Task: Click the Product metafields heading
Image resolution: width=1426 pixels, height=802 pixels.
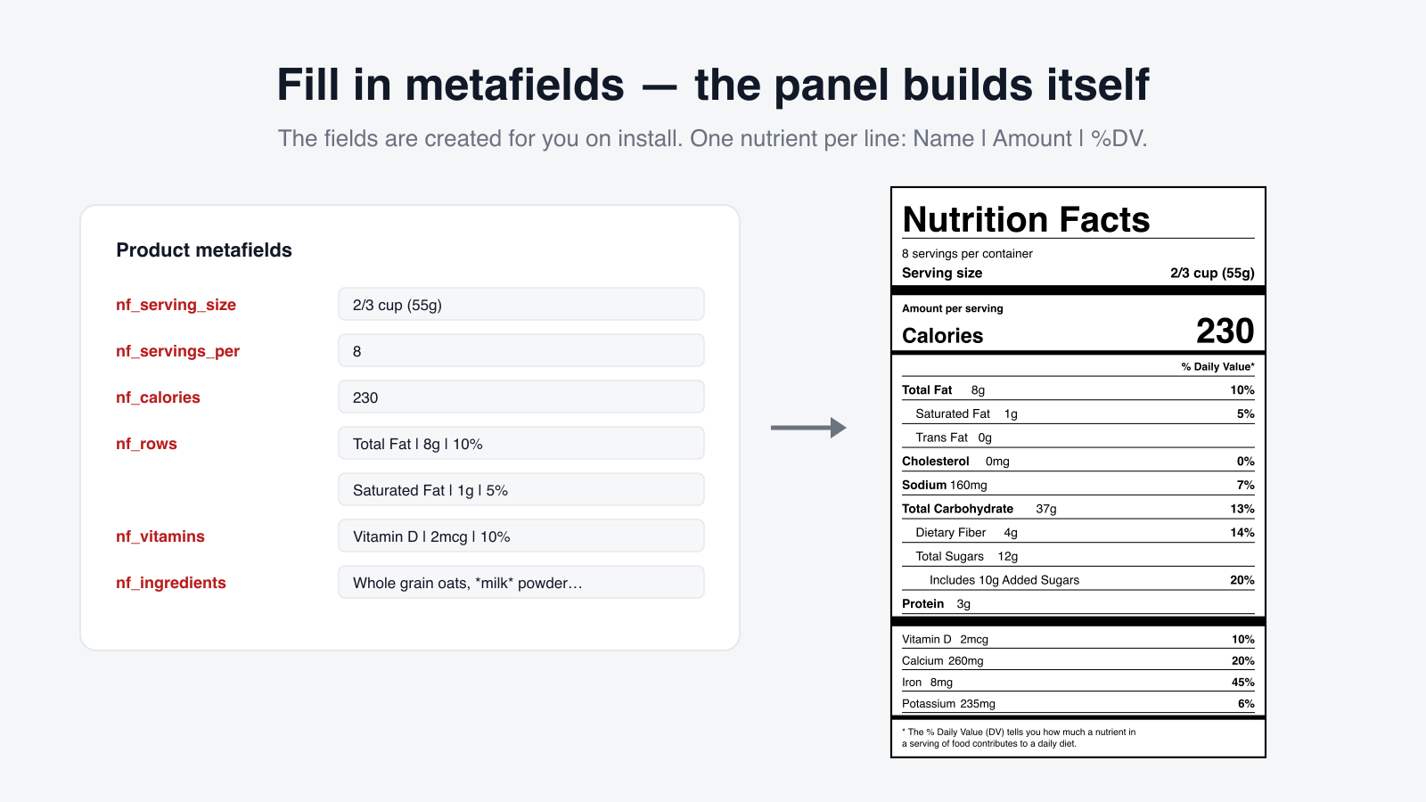Action: pyautogui.click(x=204, y=250)
